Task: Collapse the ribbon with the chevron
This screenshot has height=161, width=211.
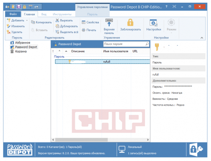Action: 202,38
